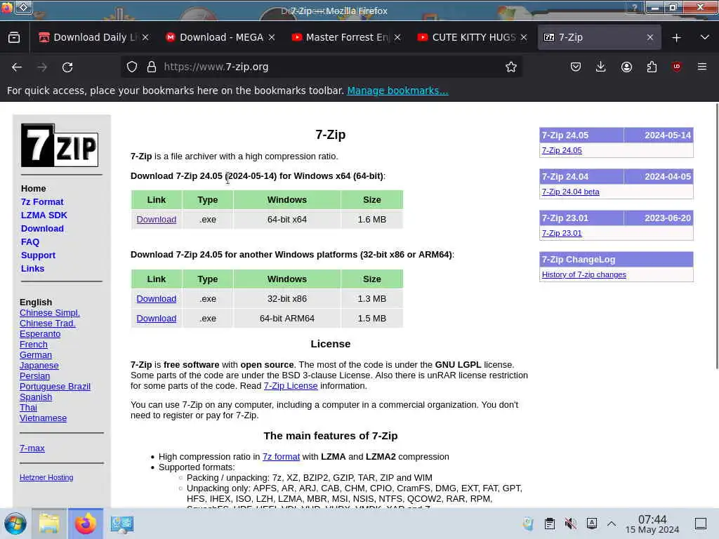The width and height of the screenshot is (719, 539).
Task: Switch language to Spanish
Action: click(36, 397)
